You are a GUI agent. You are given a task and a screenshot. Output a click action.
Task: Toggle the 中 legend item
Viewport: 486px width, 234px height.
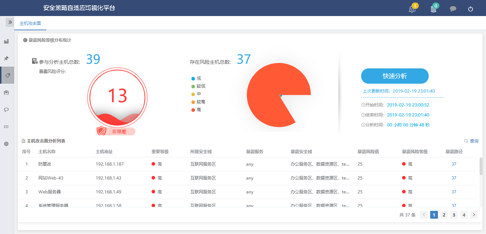(x=196, y=94)
